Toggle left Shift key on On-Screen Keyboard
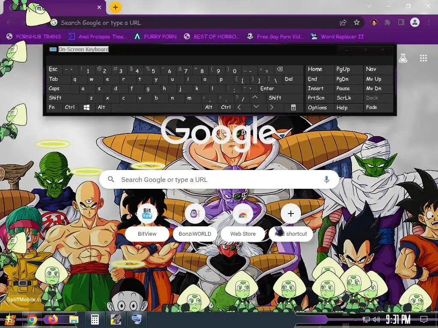438x328 pixels. (67, 98)
